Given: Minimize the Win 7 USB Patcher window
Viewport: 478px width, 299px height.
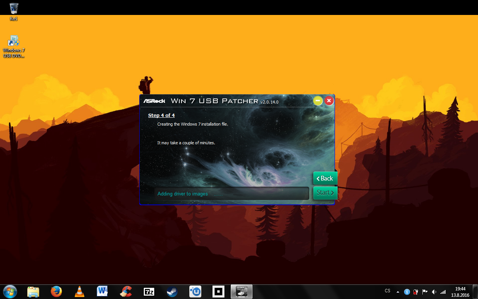Looking at the screenshot, I should click(x=318, y=101).
